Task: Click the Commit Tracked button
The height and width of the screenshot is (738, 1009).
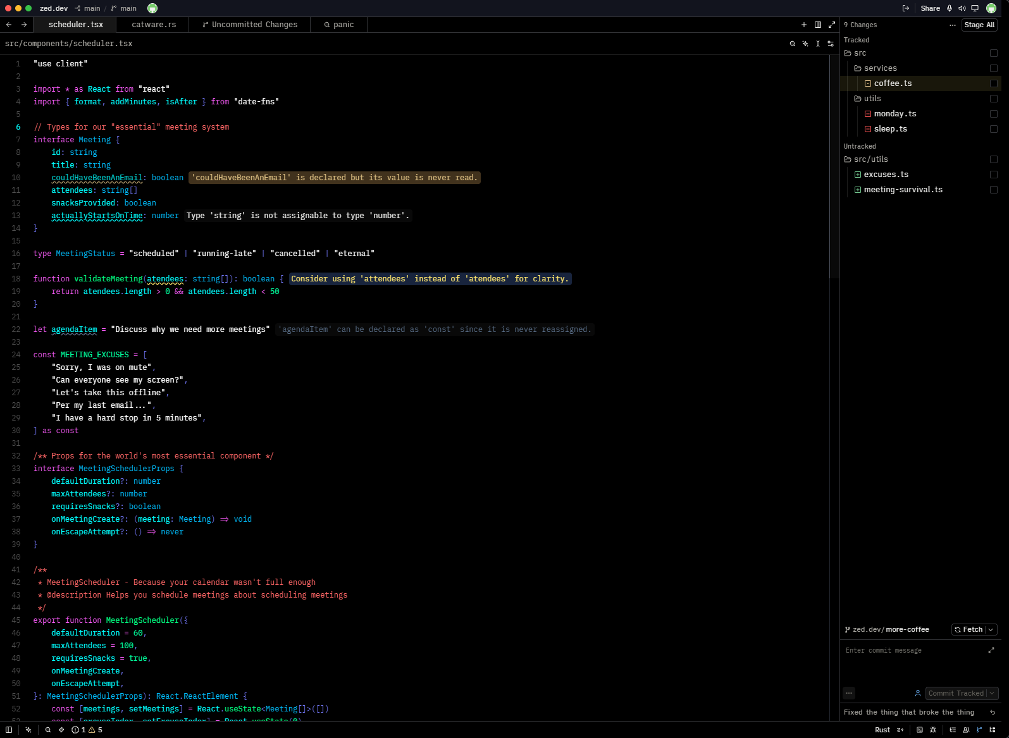Action: pos(956,694)
